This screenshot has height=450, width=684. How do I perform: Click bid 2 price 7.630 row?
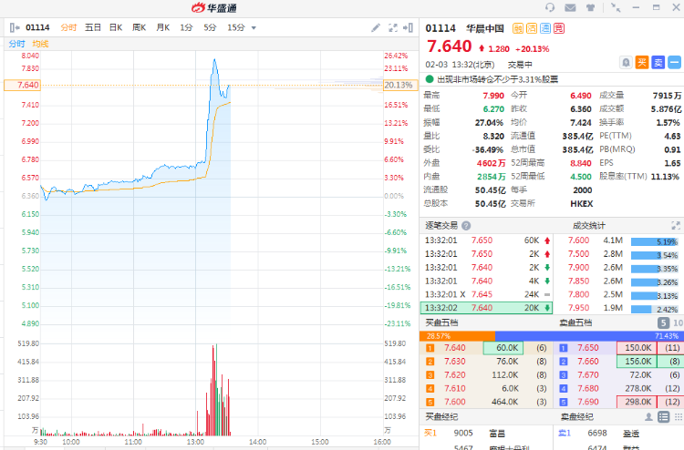[x=486, y=361]
